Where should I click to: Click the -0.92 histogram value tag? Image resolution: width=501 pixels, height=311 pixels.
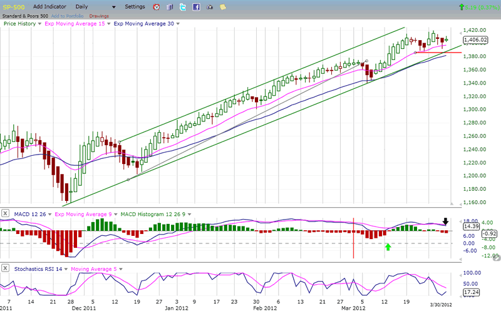click(x=489, y=233)
